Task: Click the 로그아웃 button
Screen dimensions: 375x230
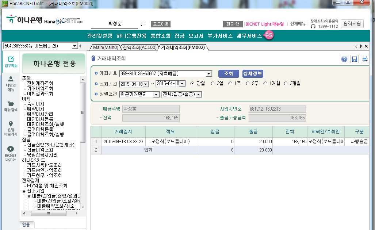Action: [160, 24]
